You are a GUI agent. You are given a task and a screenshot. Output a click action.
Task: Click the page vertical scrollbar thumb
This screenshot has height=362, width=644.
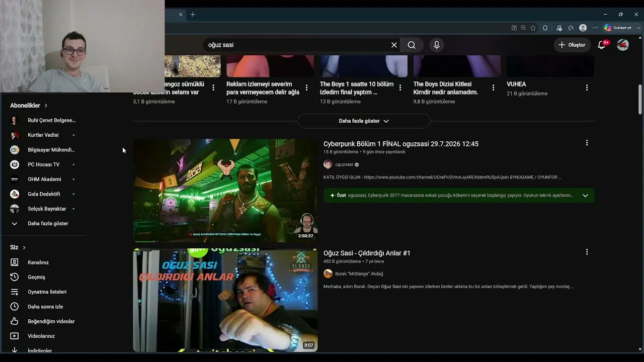point(640,100)
